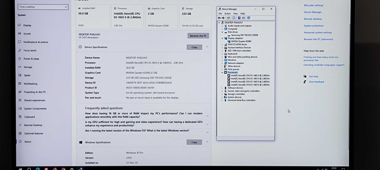The image size is (380, 170).
Task: Focus the Find a setting search box
Action: (x=43, y=7)
